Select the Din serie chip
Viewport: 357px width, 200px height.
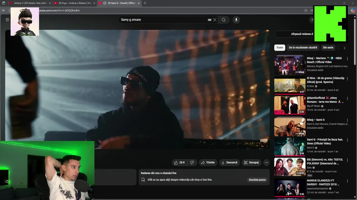pyautogui.click(x=328, y=47)
